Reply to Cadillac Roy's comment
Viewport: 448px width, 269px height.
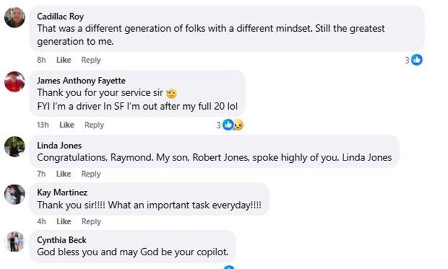coord(91,60)
